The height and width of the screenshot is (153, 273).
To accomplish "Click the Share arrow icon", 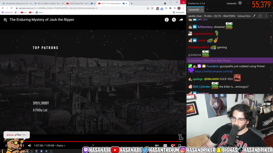I will coord(181,20).
